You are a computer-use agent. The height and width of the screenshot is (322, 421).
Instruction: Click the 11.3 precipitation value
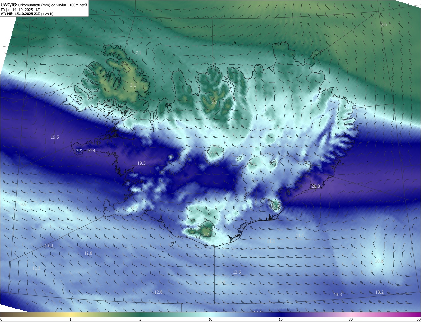(x=36, y=268)
